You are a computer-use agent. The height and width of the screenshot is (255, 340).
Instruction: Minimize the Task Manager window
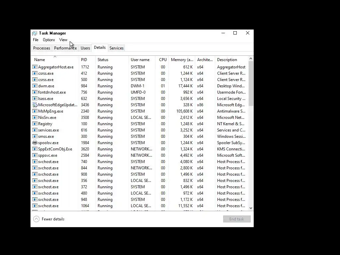pyautogui.click(x=223, y=33)
